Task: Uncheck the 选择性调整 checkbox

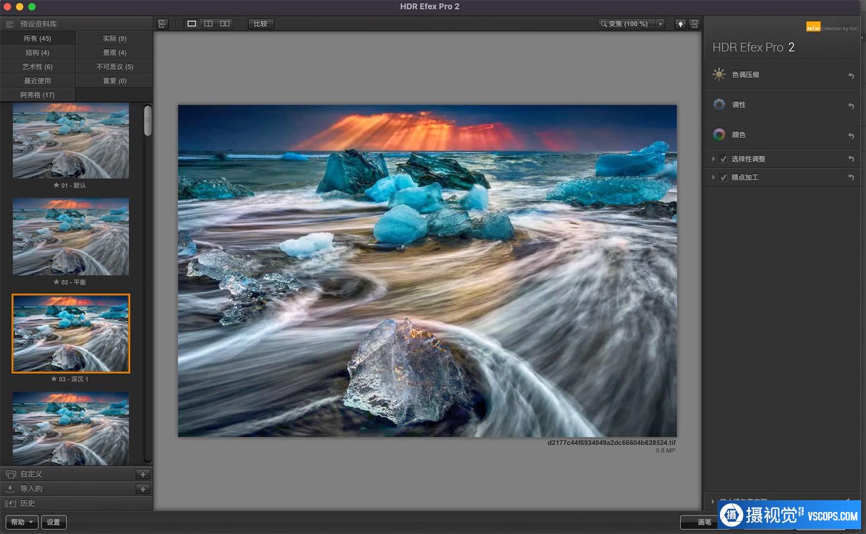Action: pyautogui.click(x=724, y=159)
